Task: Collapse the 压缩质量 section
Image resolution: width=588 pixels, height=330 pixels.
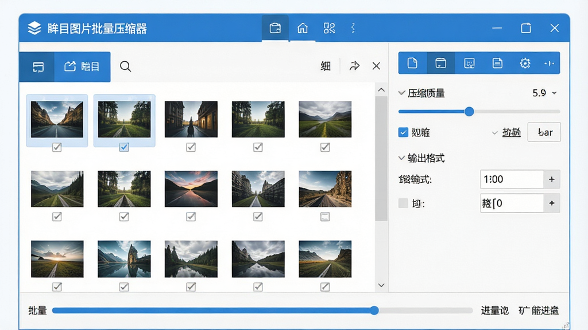Action: (401, 93)
